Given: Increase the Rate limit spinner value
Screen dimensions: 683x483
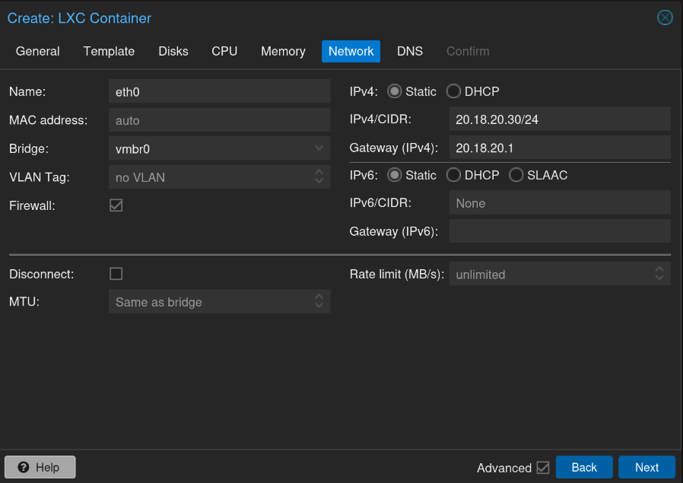Looking at the screenshot, I should [659, 269].
